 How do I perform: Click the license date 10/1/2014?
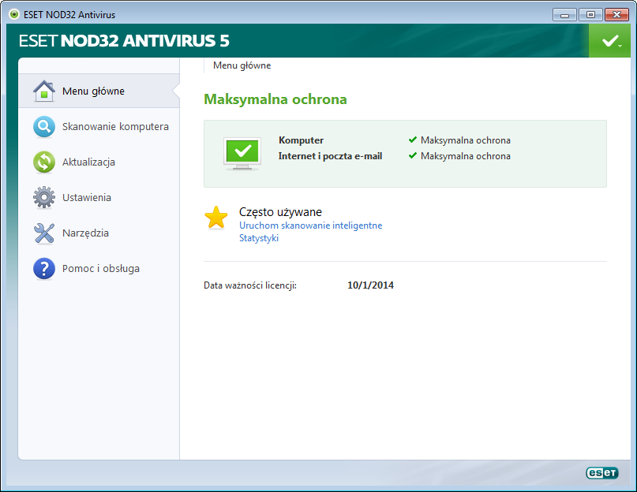click(370, 285)
